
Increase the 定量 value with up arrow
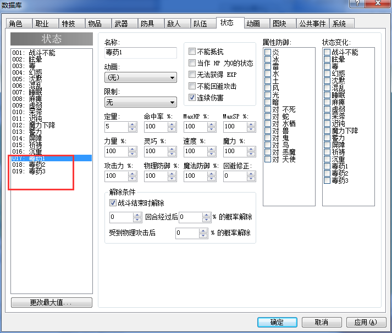click(132, 124)
